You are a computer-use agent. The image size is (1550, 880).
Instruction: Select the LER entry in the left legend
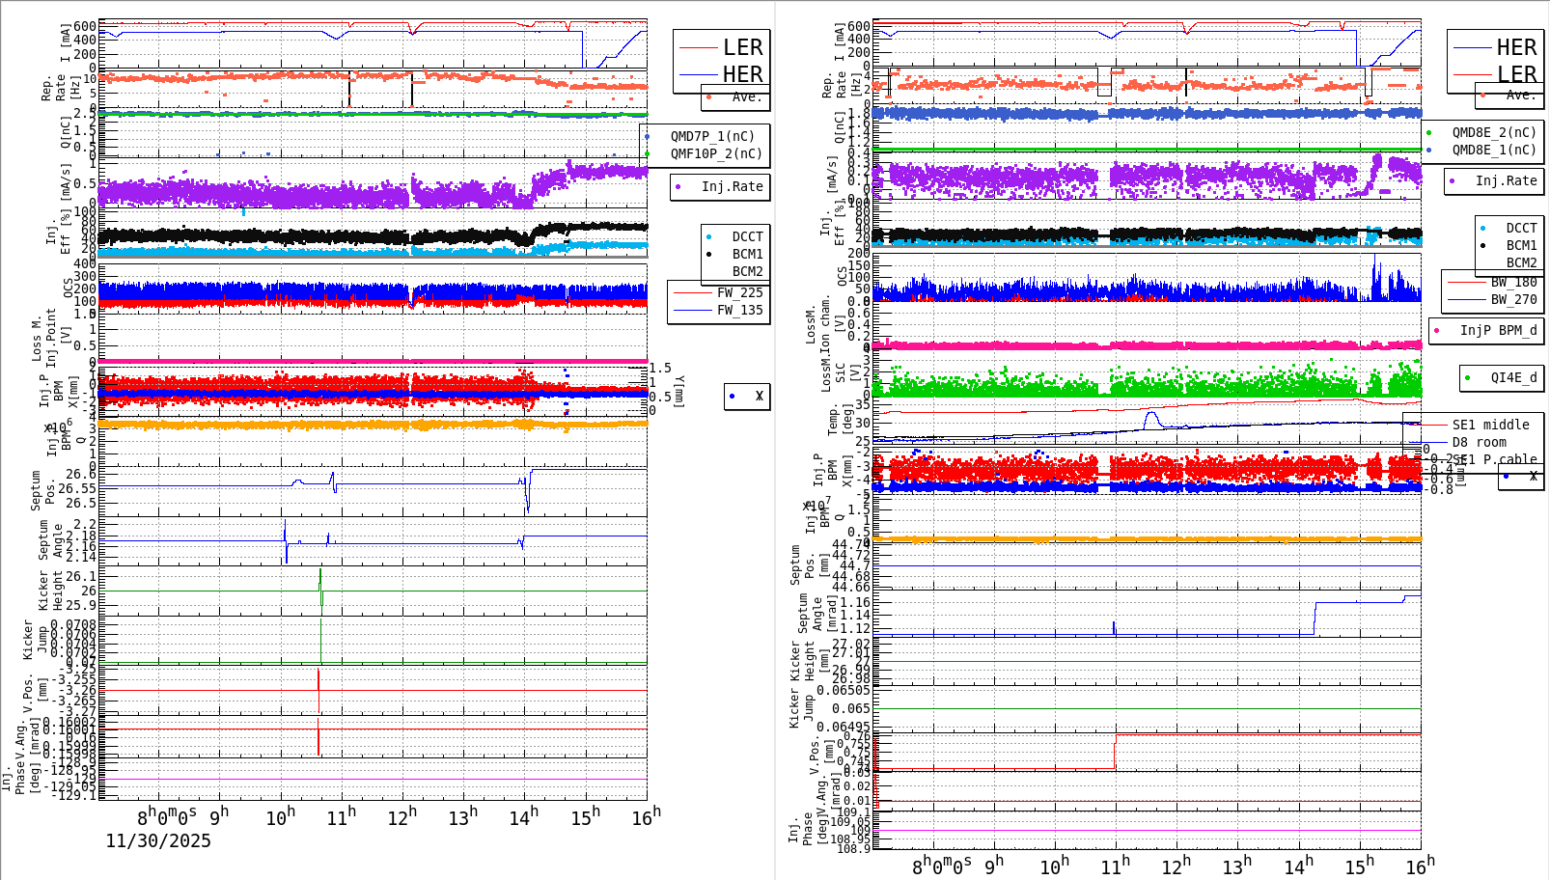pyautogui.click(x=743, y=46)
